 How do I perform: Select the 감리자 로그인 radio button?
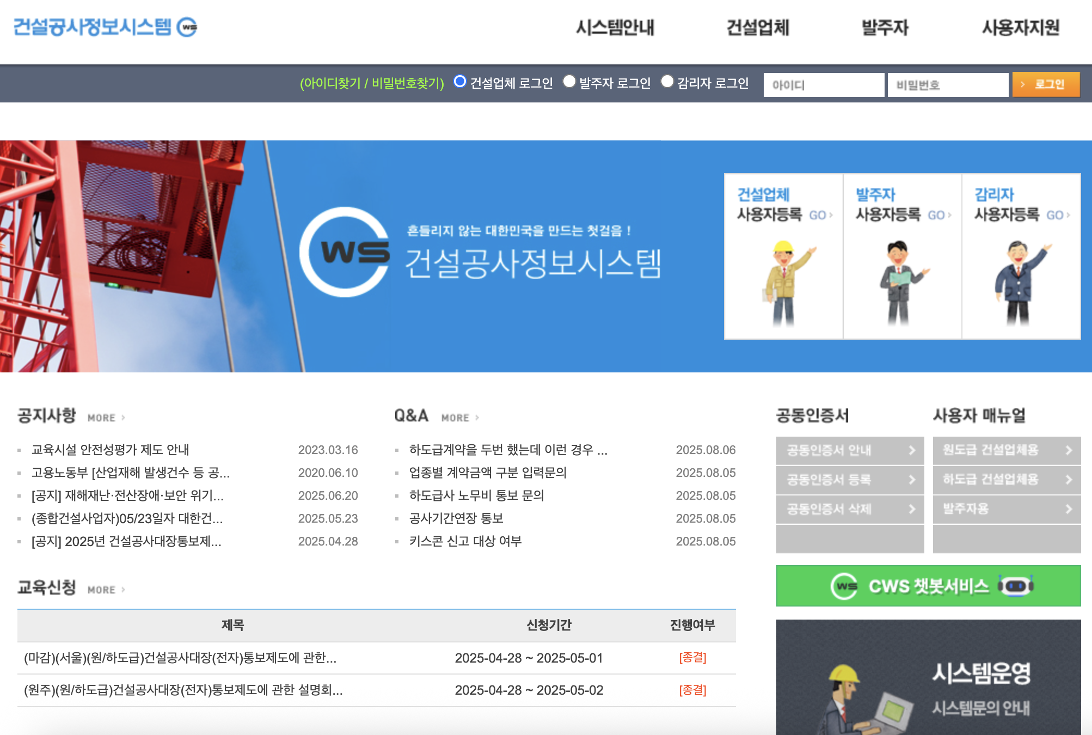tap(667, 83)
